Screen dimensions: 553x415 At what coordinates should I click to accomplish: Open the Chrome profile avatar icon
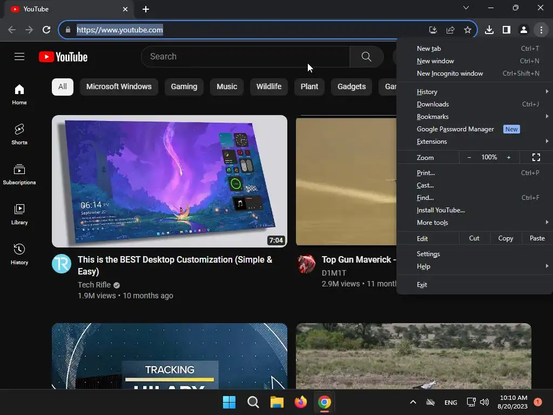pos(524,30)
